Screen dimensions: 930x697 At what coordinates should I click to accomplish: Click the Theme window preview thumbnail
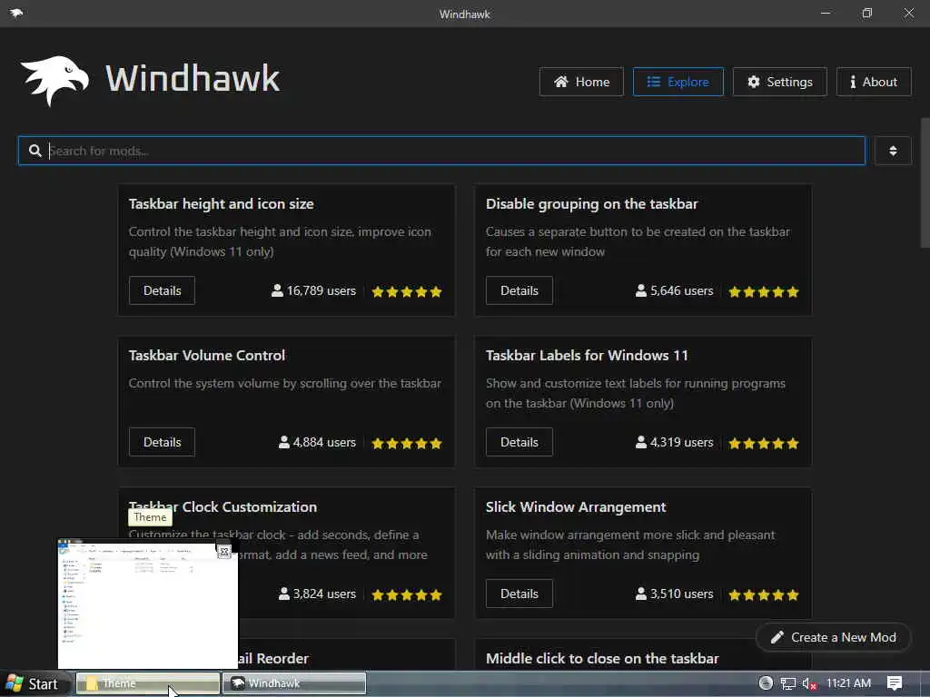(x=148, y=604)
